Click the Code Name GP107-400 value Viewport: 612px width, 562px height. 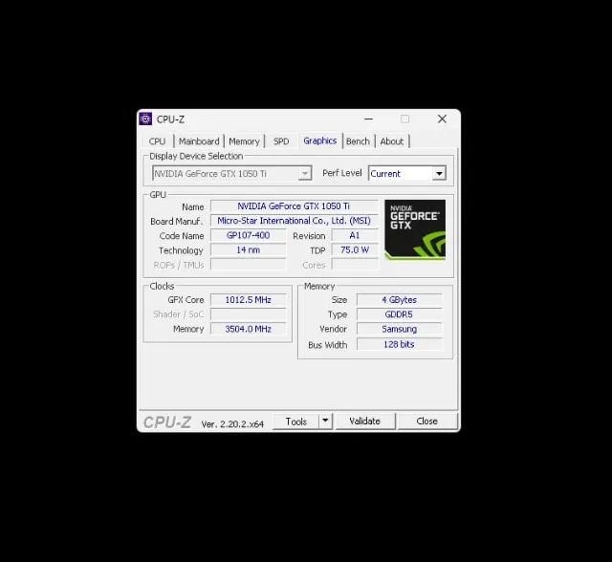point(249,235)
